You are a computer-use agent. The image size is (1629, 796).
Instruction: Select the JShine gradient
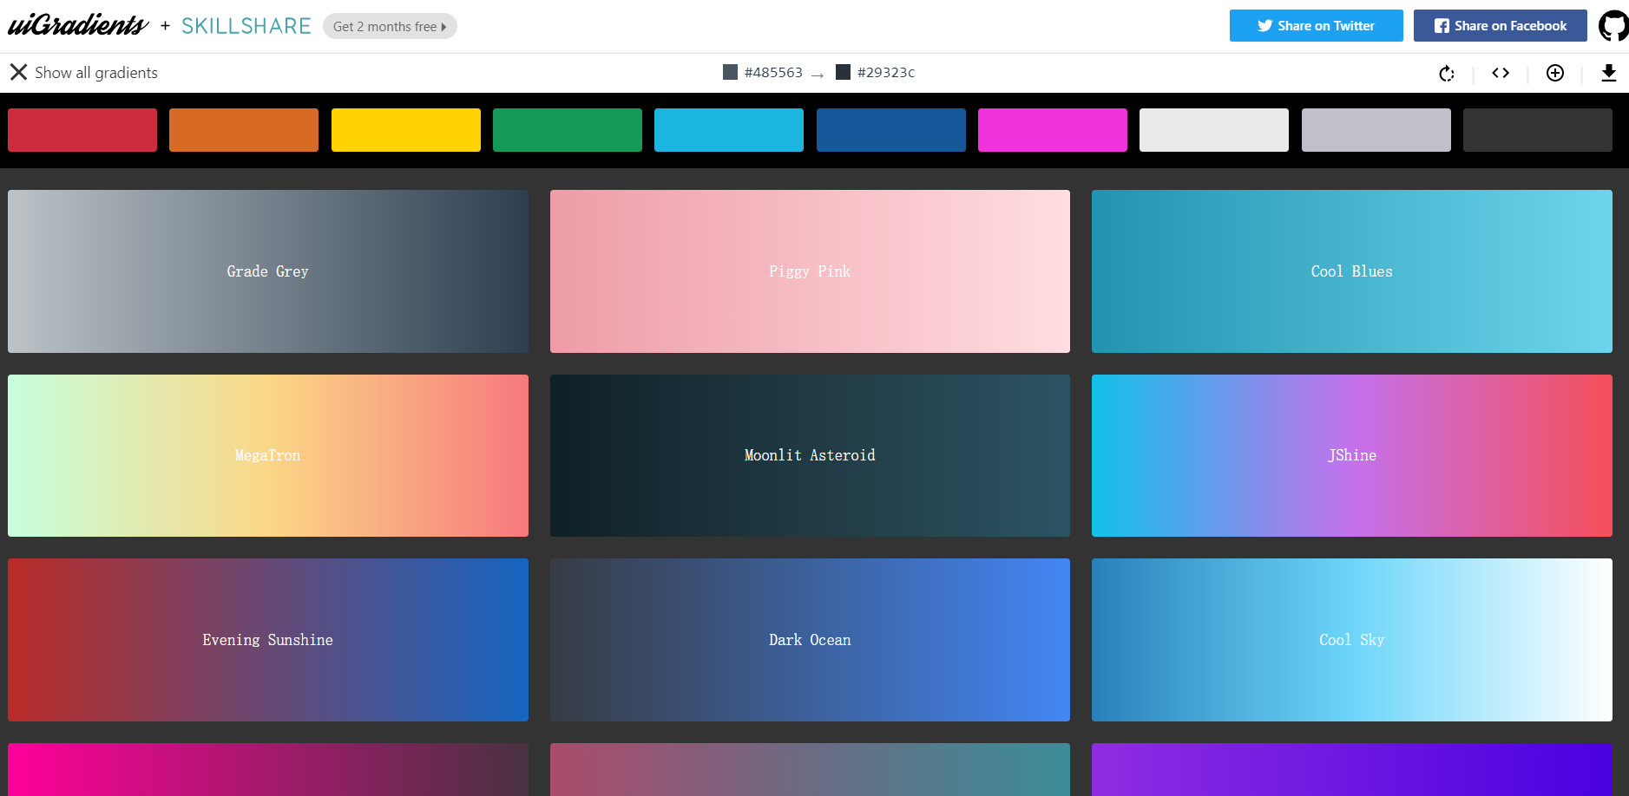(x=1352, y=455)
